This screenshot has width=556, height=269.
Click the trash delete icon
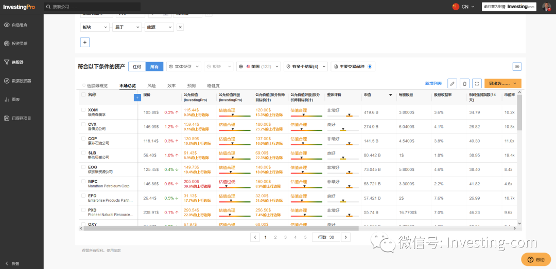point(464,83)
